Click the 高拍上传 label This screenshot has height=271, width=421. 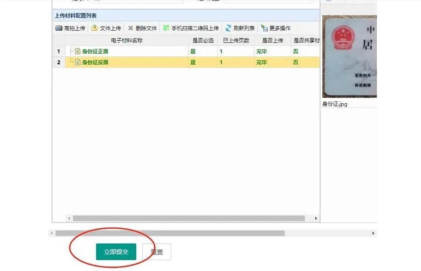(x=75, y=28)
